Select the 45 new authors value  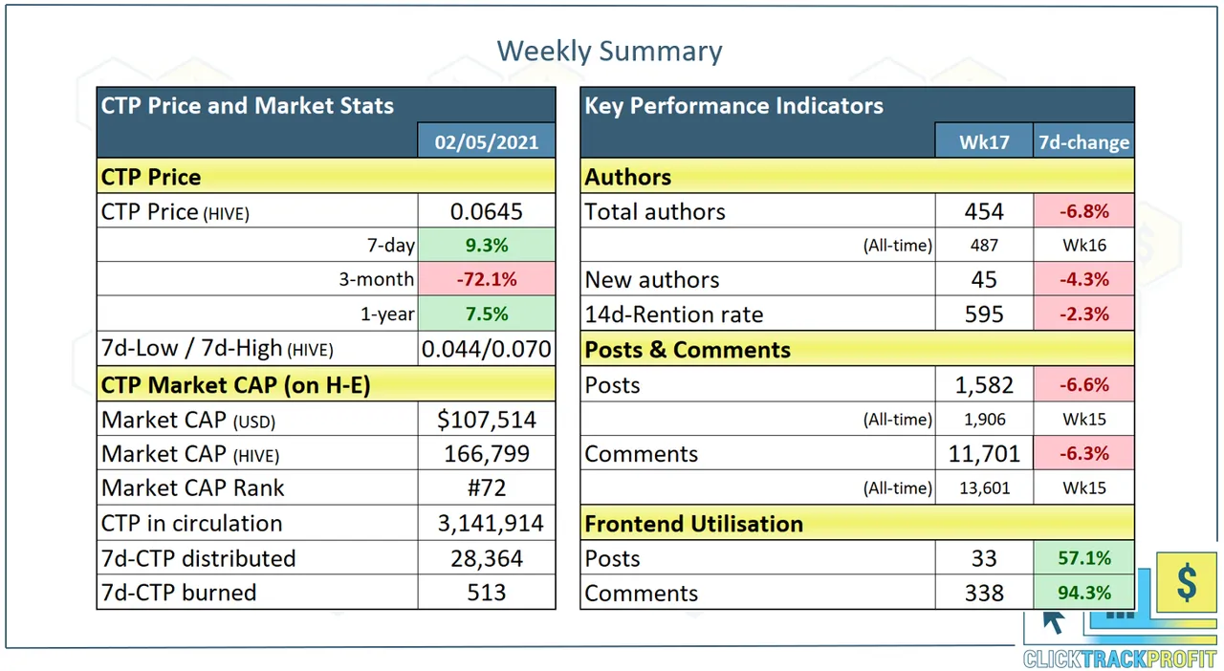984,280
